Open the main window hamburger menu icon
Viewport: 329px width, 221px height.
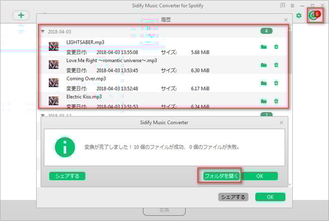[x=292, y=6]
